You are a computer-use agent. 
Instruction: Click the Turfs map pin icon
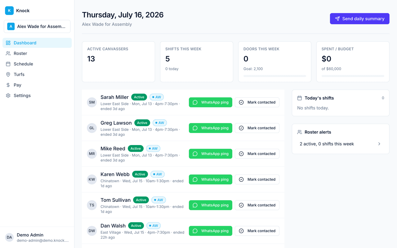click(8, 74)
